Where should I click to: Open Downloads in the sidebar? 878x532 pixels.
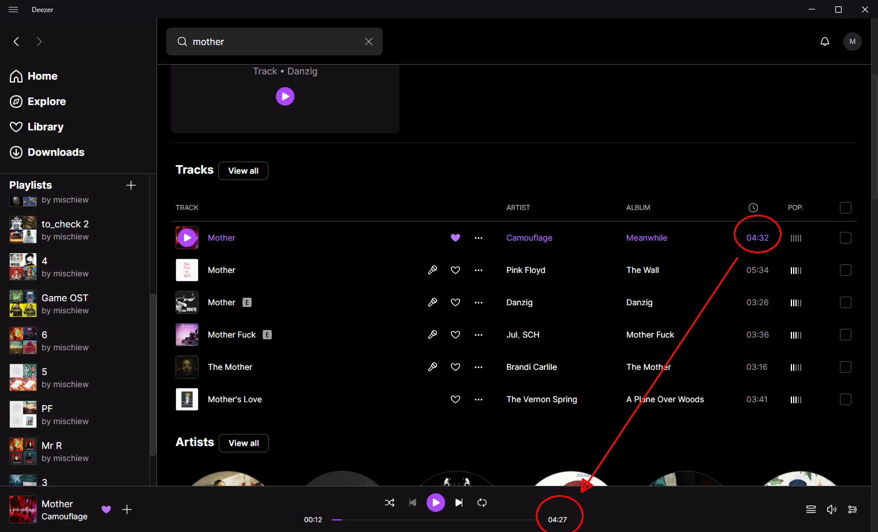point(47,152)
